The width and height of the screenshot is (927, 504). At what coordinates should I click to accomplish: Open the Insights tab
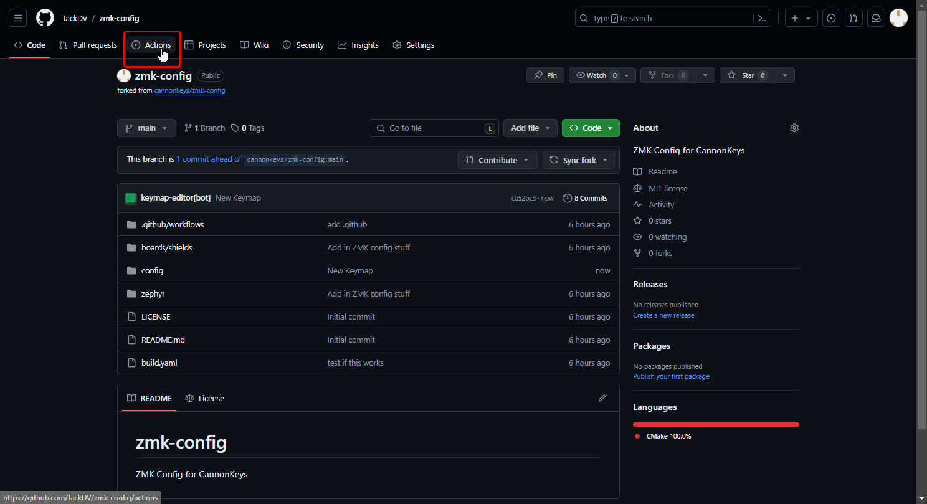pos(358,45)
